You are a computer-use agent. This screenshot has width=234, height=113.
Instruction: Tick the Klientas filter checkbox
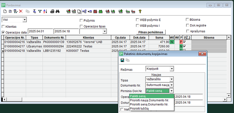point(3,26)
